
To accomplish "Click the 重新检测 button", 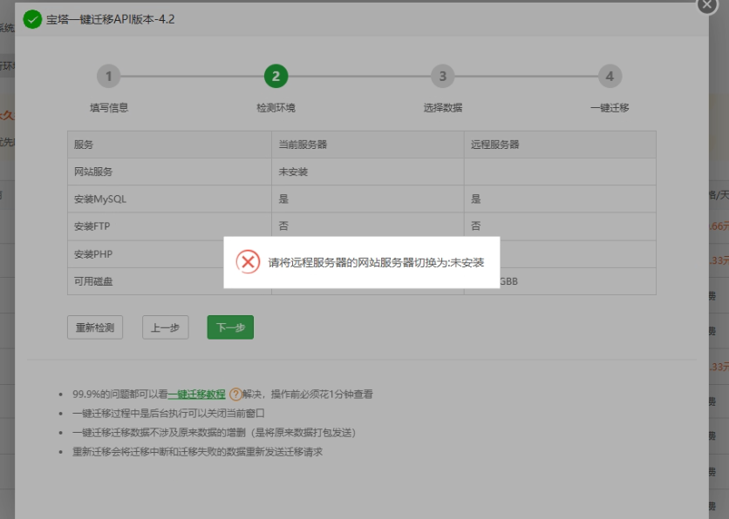I will click(x=95, y=327).
